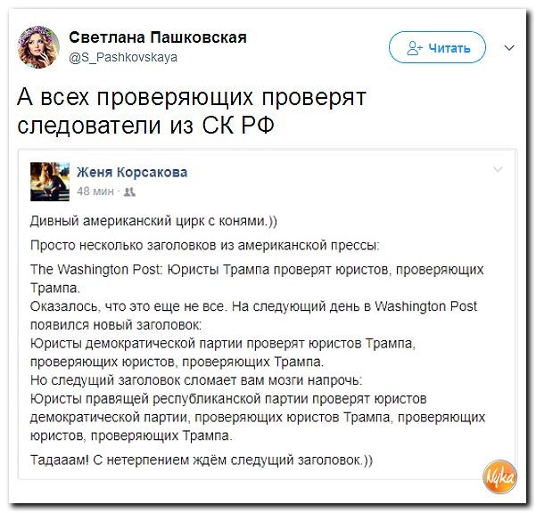Open Светлана Пашковская profile name link
Image resolution: width=536 pixels, height=513 pixels.
[157, 37]
